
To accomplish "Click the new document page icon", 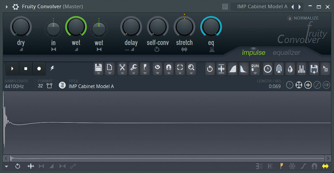I will click(x=110, y=67).
